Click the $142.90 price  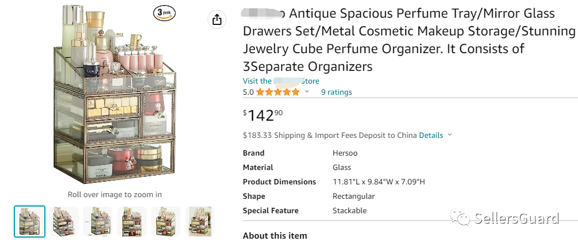[263, 115]
